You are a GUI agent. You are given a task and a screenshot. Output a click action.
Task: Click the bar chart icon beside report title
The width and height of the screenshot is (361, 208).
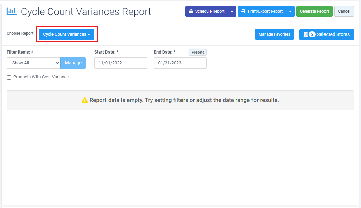click(x=11, y=11)
